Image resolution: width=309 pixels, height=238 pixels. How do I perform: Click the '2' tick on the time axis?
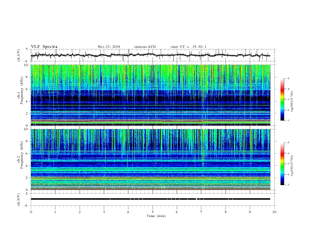(80, 212)
